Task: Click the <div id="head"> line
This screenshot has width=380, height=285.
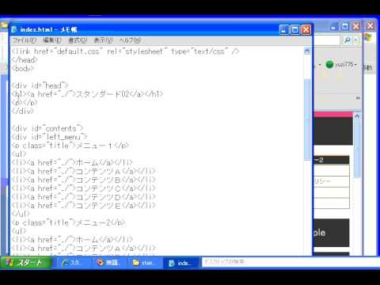Action: 40,85
